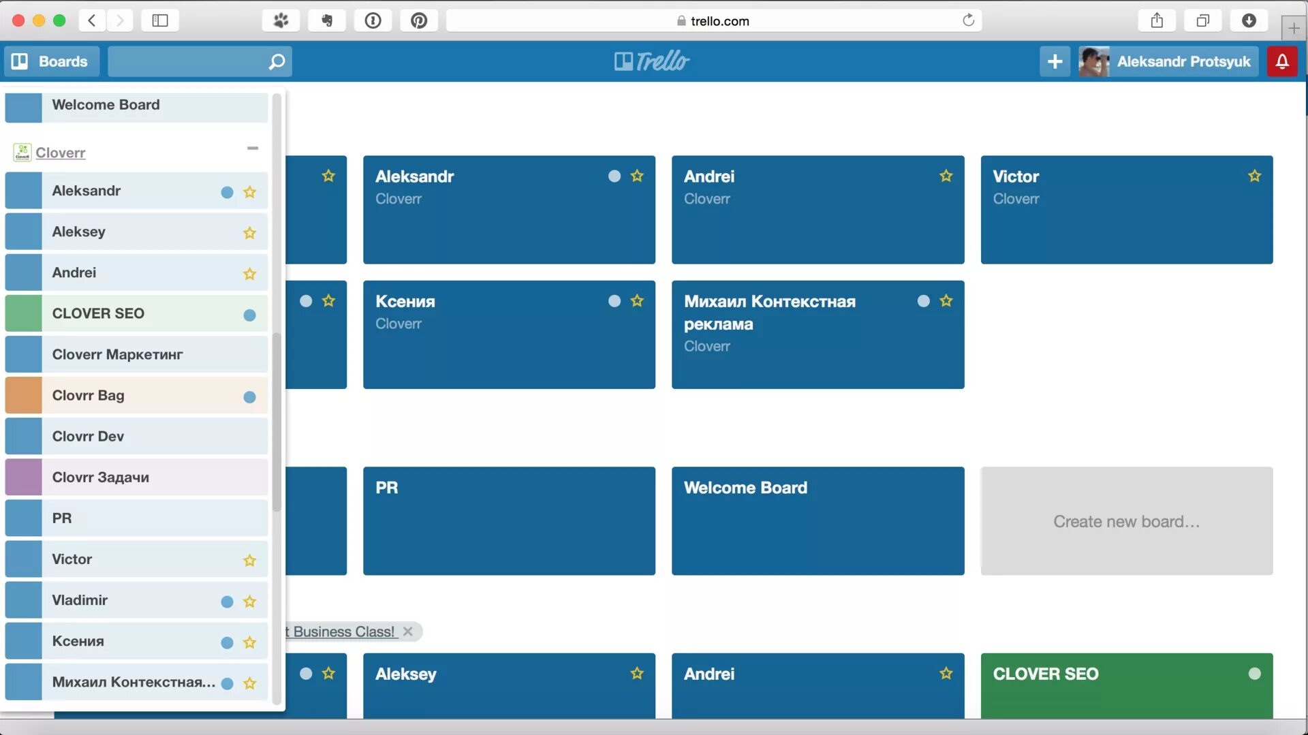
Task: Open the PR board tile
Action: (x=509, y=520)
